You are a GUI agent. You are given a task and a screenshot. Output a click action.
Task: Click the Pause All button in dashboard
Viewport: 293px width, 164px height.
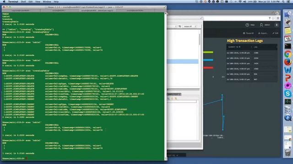tap(248, 33)
